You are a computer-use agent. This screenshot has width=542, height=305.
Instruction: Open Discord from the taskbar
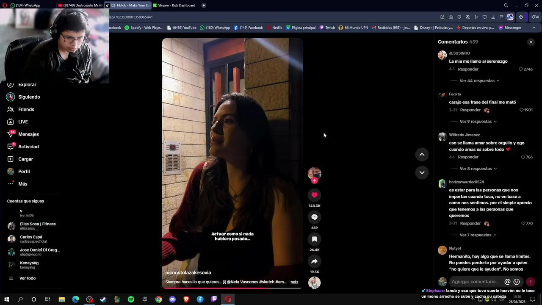click(x=172, y=299)
